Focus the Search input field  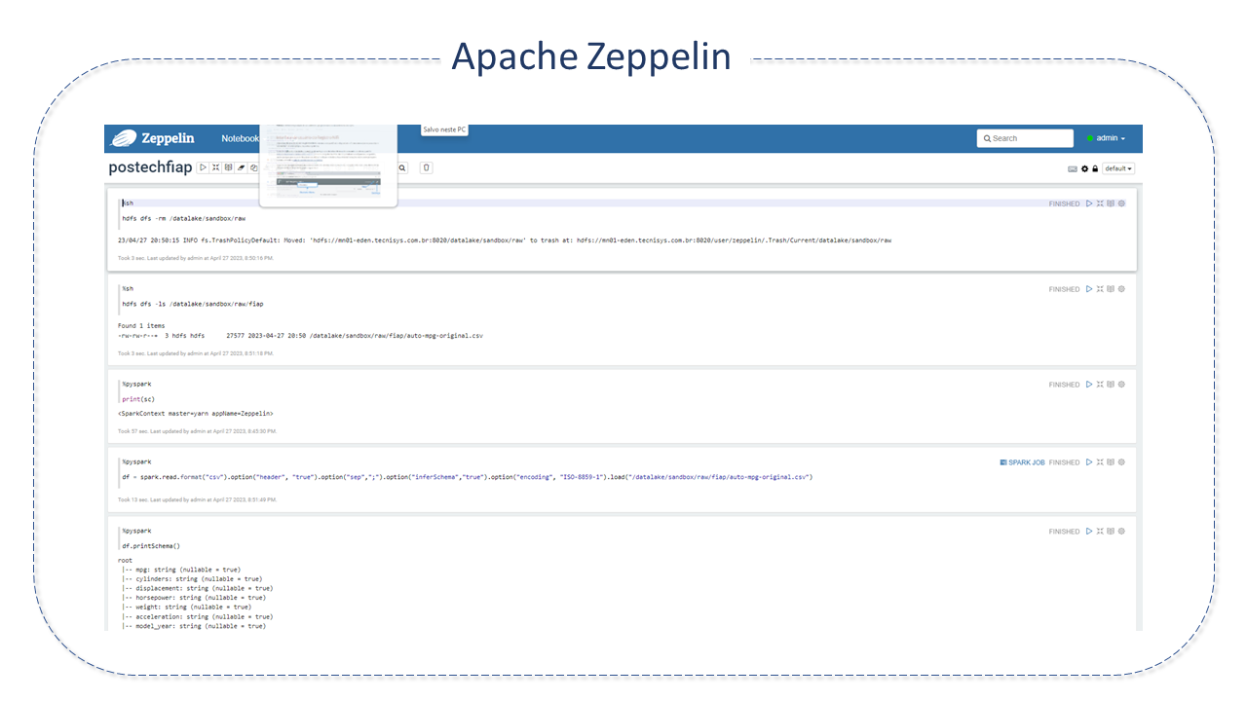[x=1025, y=138]
